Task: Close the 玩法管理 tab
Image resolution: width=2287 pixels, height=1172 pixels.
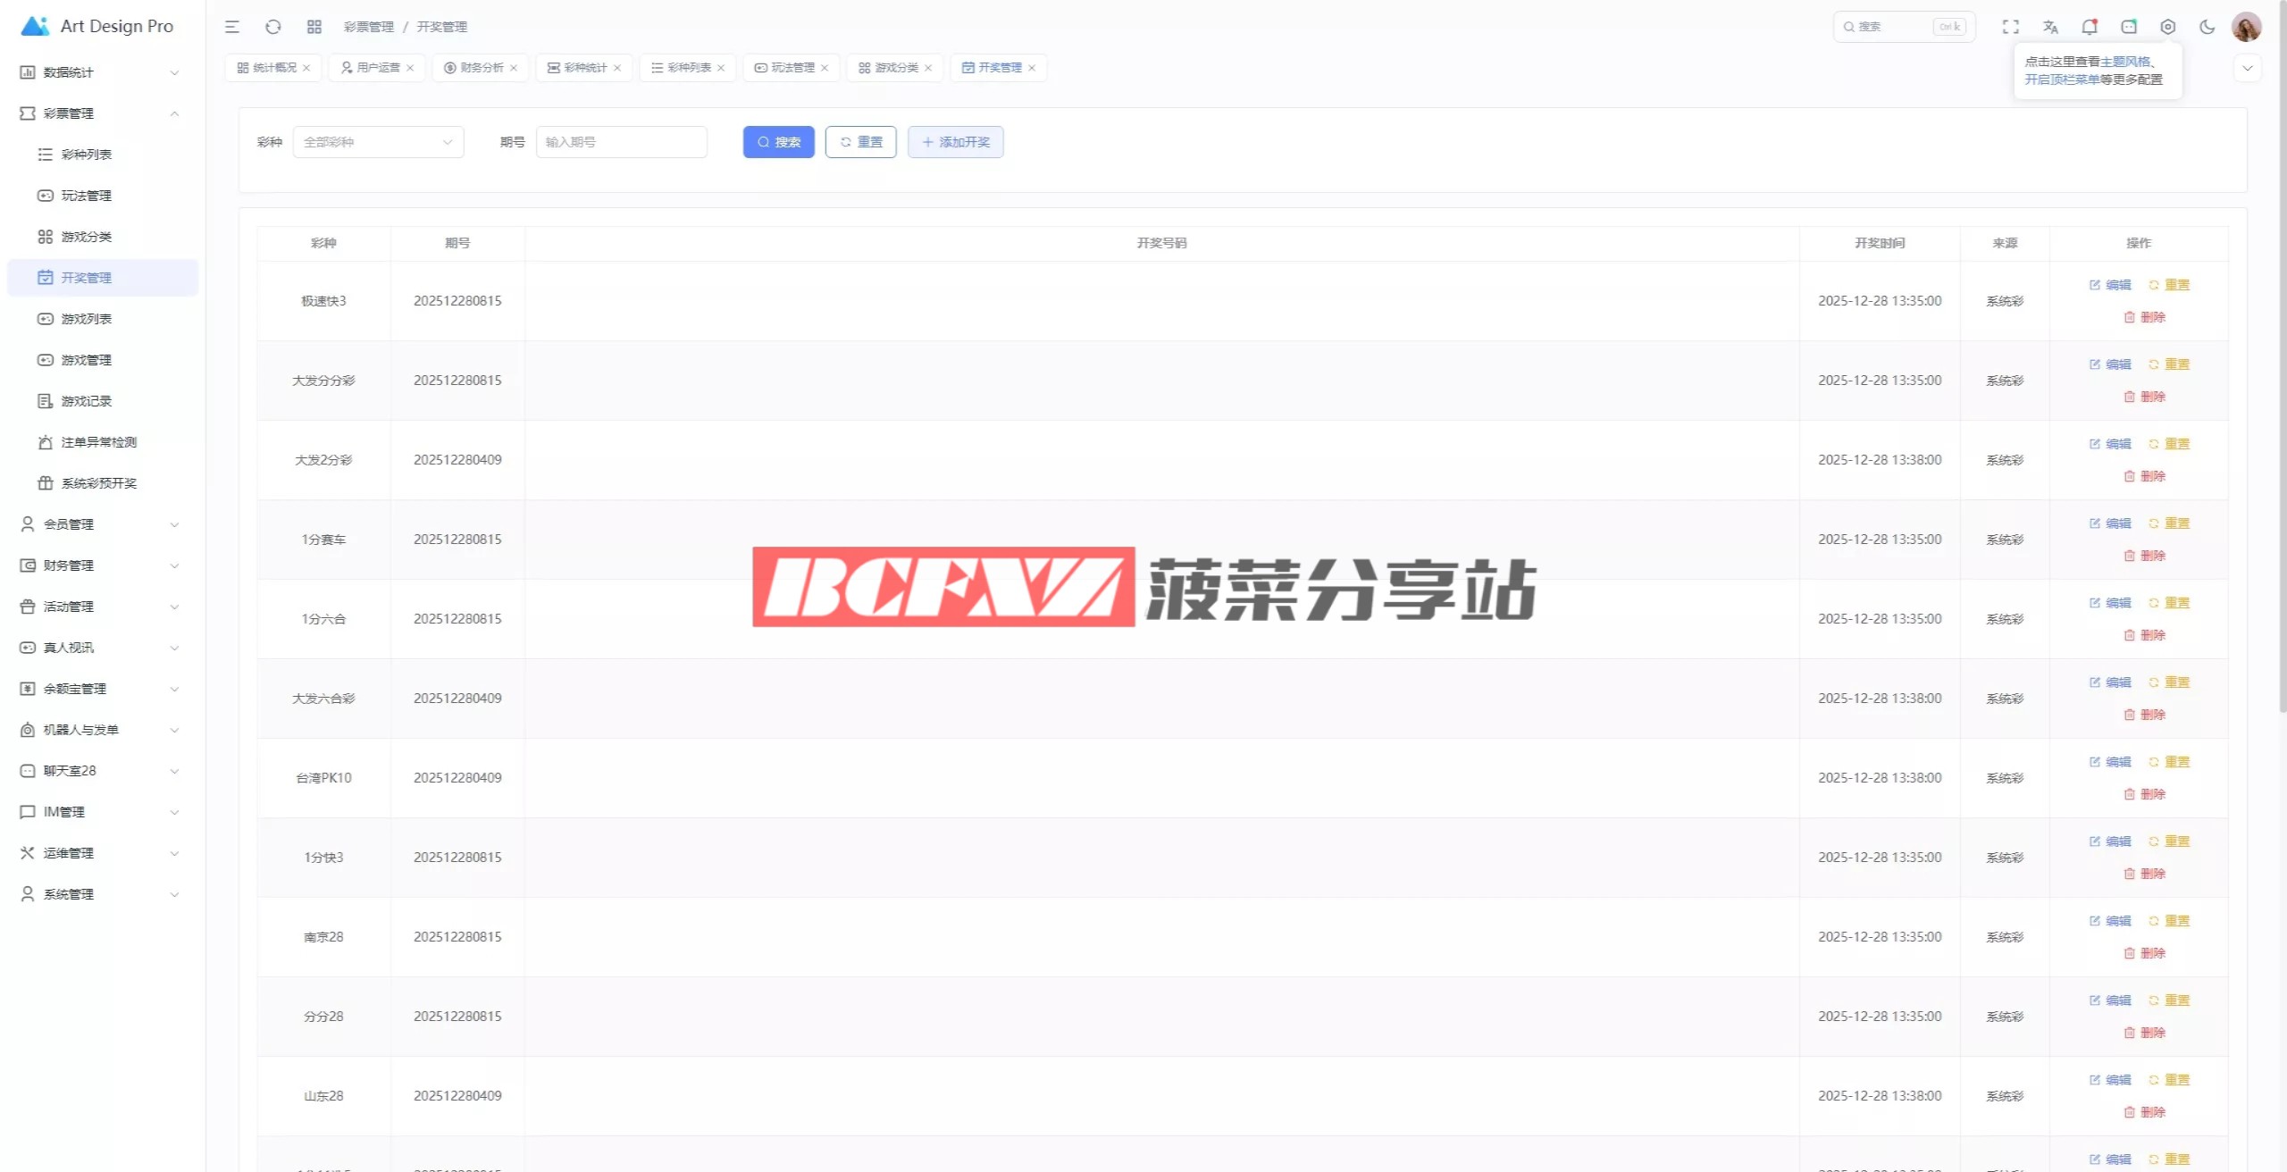Action: click(825, 68)
